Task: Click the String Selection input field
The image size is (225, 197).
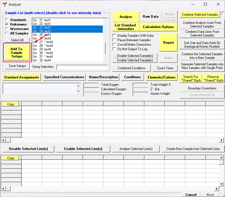Action: coord(82,67)
